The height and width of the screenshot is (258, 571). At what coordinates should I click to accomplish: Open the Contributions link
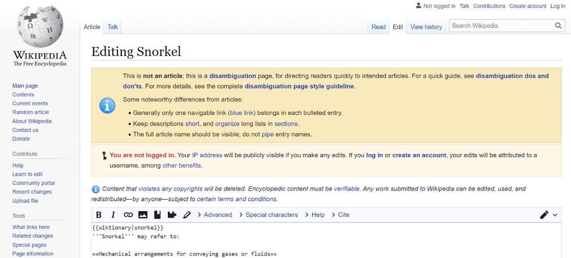[x=489, y=6]
